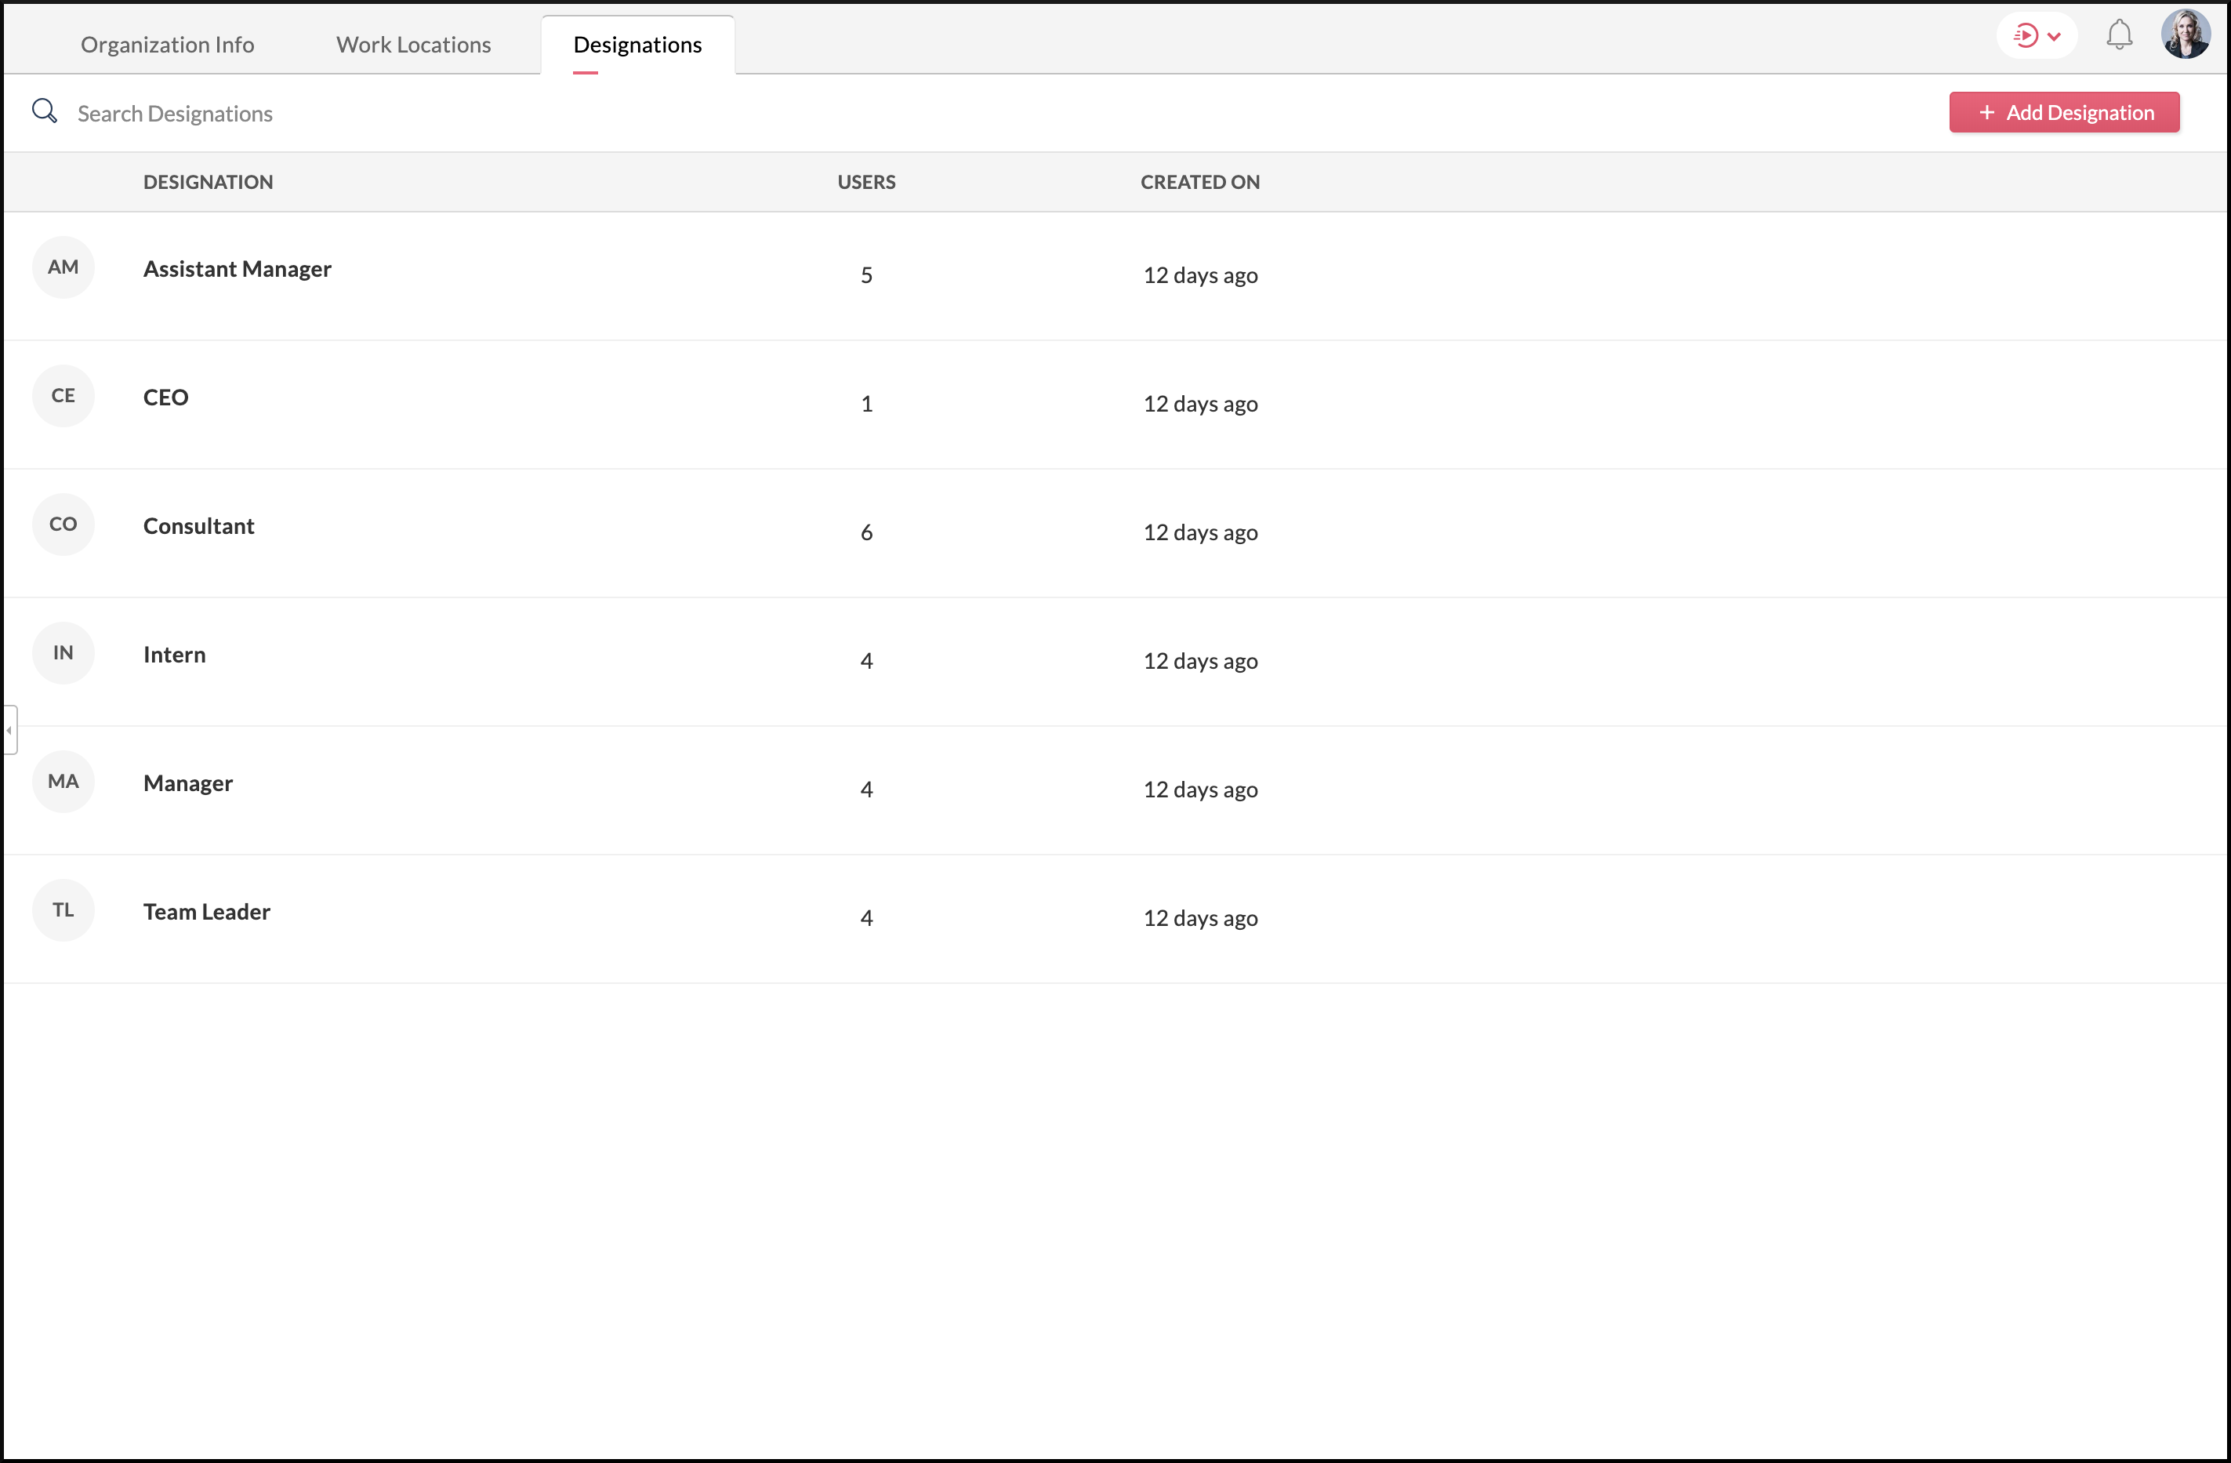Click the MA designation avatar badge

point(63,781)
